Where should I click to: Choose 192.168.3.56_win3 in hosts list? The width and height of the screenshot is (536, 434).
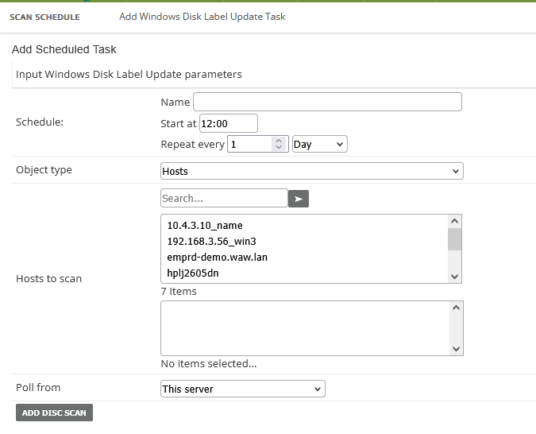pos(211,242)
